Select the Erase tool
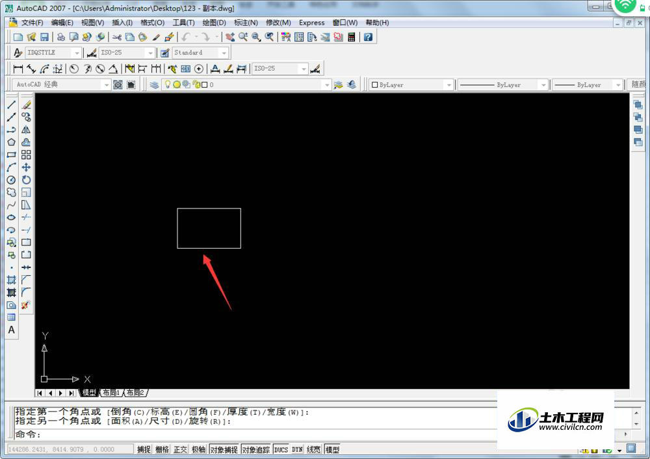 (x=26, y=105)
